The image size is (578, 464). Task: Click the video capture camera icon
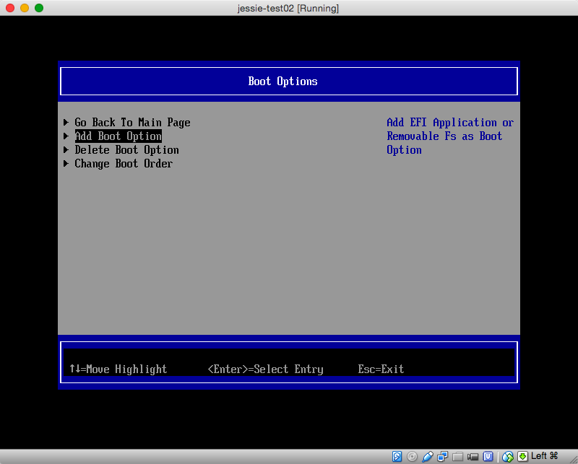click(473, 457)
